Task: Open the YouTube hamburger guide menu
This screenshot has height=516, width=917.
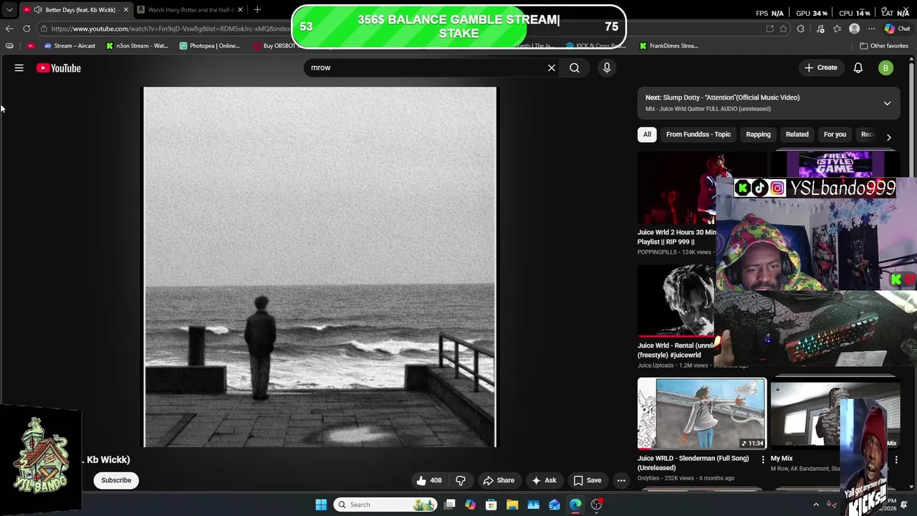Action: [19, 68]
